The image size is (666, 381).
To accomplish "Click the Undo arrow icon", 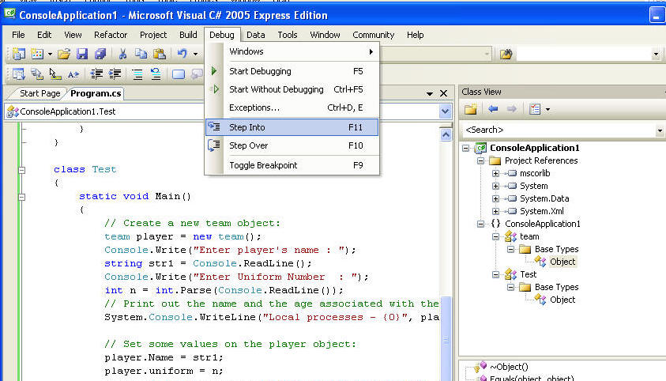I will 182,54.
